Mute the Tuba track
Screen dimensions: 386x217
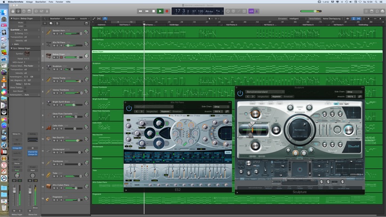tap(54, 176)
